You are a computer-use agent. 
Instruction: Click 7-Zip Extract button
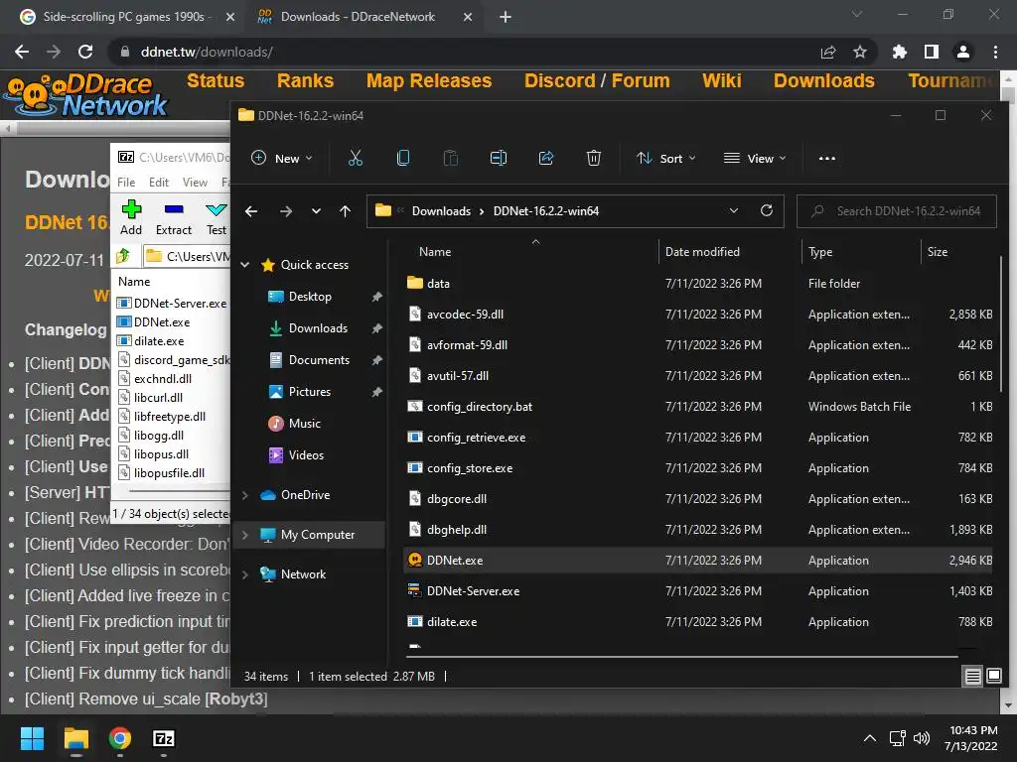(174, 217)
